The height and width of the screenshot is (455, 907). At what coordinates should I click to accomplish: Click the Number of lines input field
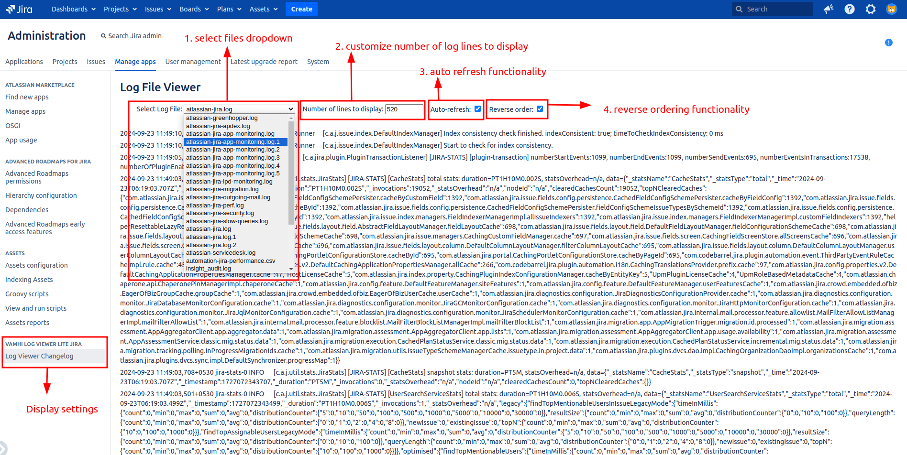click(404, 109)
